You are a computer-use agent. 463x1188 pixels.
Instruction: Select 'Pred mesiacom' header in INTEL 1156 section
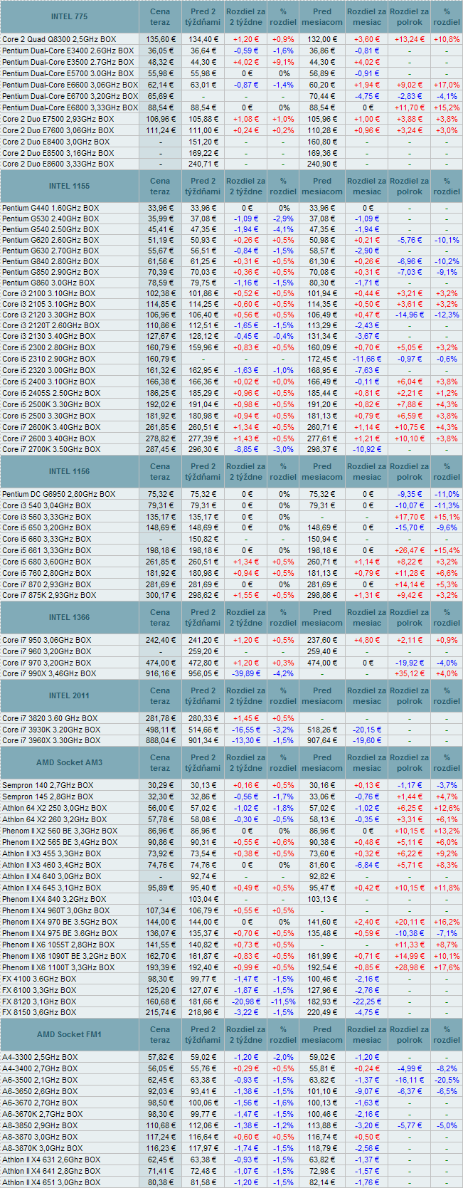click(322, 471)
